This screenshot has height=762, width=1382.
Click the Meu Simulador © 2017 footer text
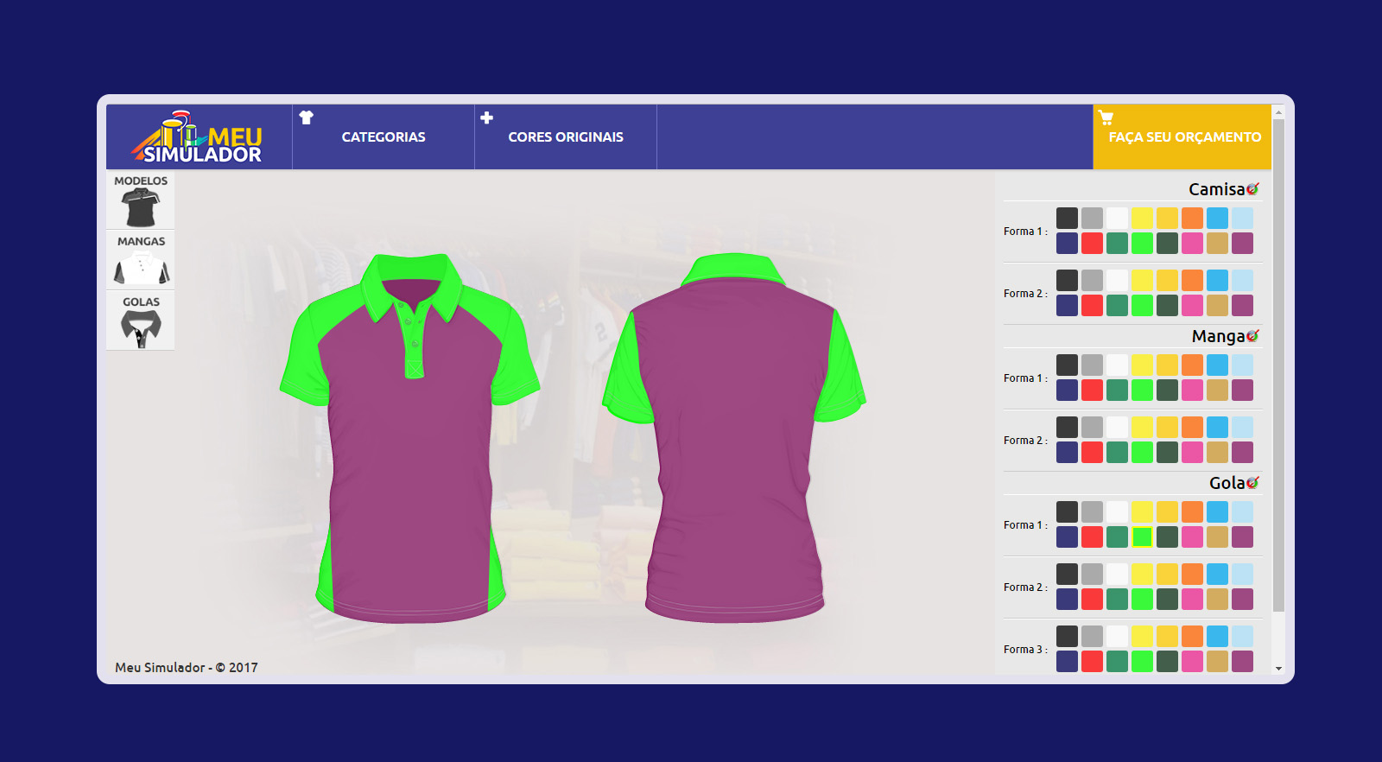187,668
